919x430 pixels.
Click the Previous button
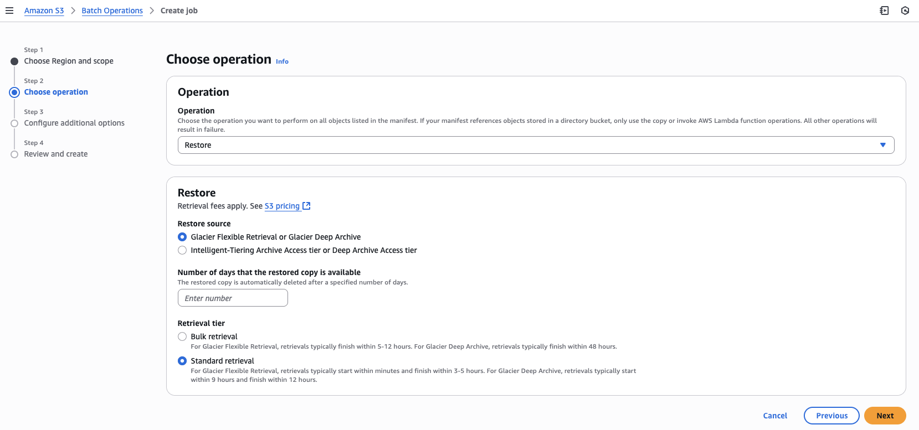click(x=831, y=416)
